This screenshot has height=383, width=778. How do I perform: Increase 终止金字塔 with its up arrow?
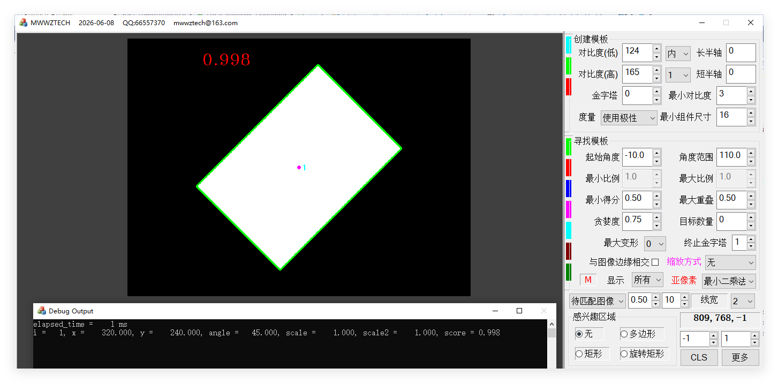coord(751,239)
